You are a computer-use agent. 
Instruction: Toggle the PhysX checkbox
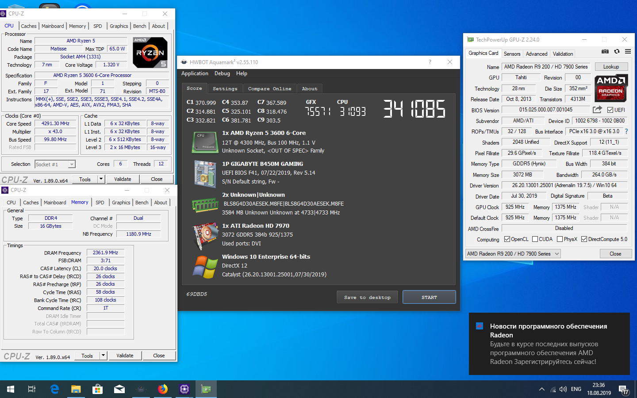click(560, 239)
